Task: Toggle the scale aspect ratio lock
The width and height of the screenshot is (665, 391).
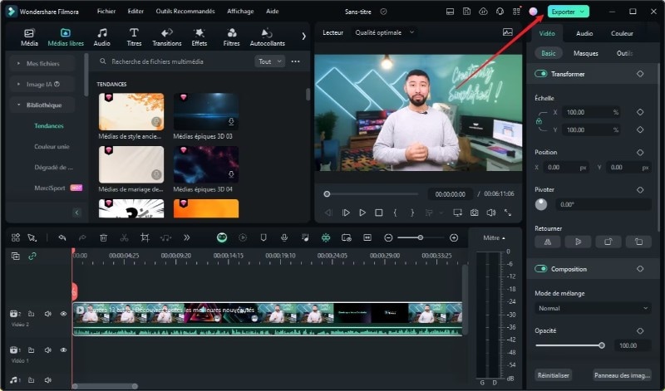Action: point(539,121)
